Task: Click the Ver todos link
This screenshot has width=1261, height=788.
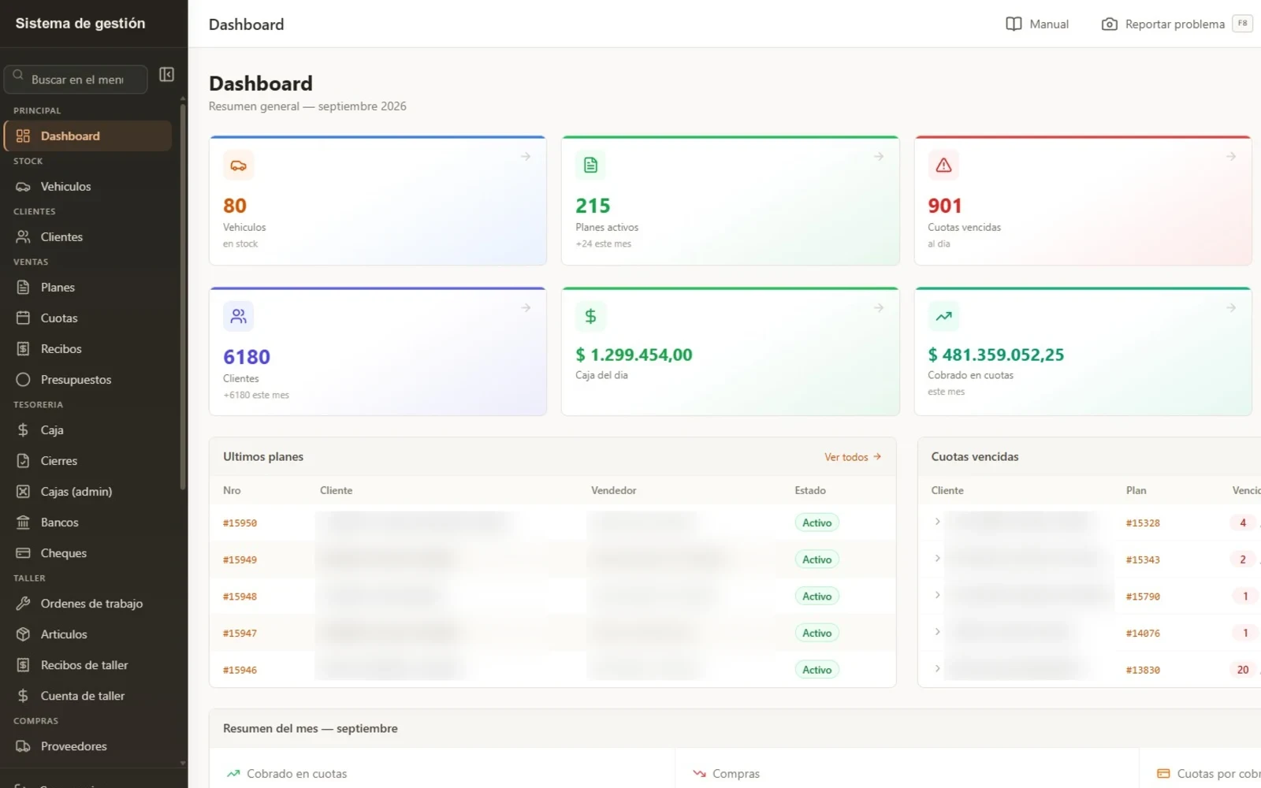Action: 853,457
